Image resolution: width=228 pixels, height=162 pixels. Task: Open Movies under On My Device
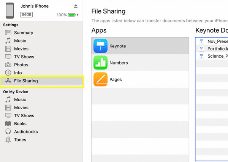21,108
